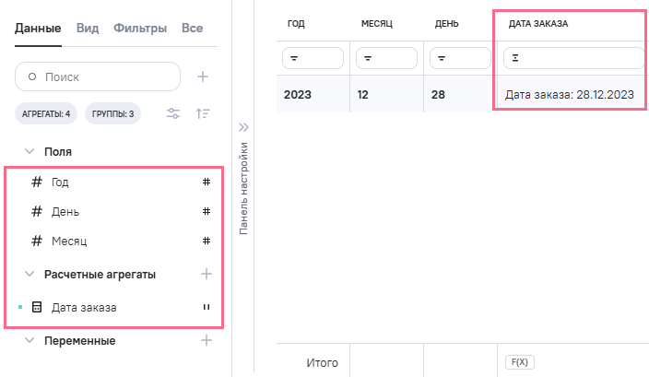649x377 pixels.
Task: Toggle the Группы: 3 chip
Action: point(112,114)
